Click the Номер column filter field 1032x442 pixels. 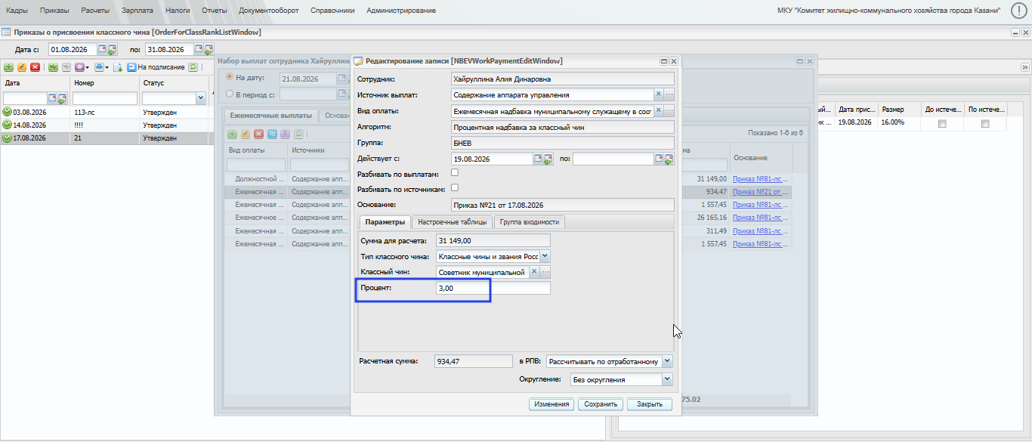[x=105, y=98]
